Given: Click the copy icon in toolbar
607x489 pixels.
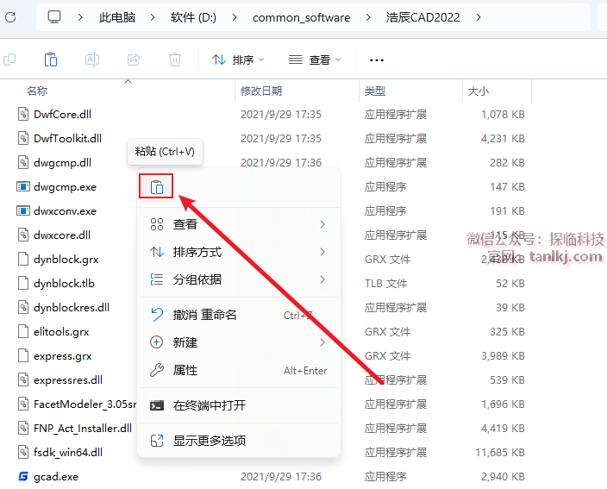Looking at the screenshot, I should click(9, 60).
